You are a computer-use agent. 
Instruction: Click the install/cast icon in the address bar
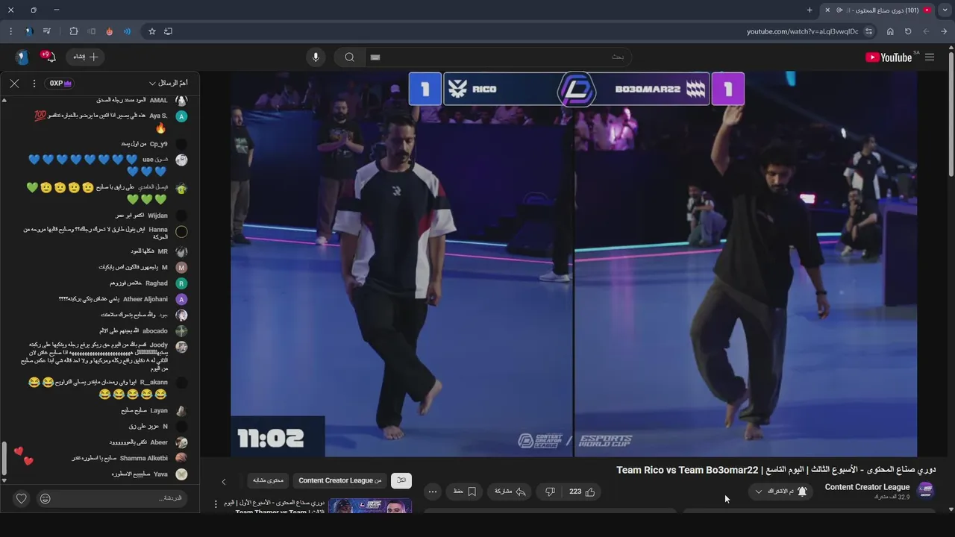click(x=168, y=31)
